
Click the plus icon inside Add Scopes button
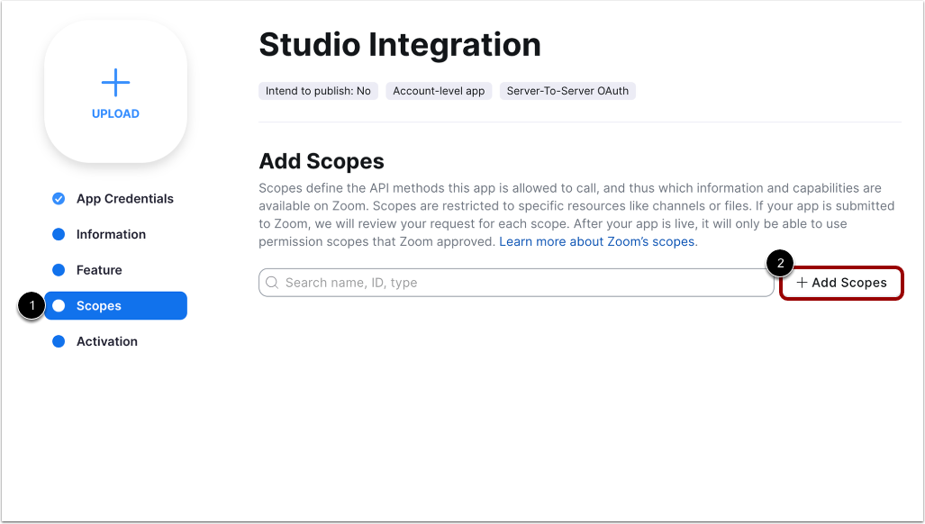[x=803, y=282]
